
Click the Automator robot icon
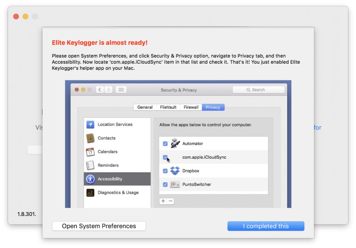pos(175,143)
